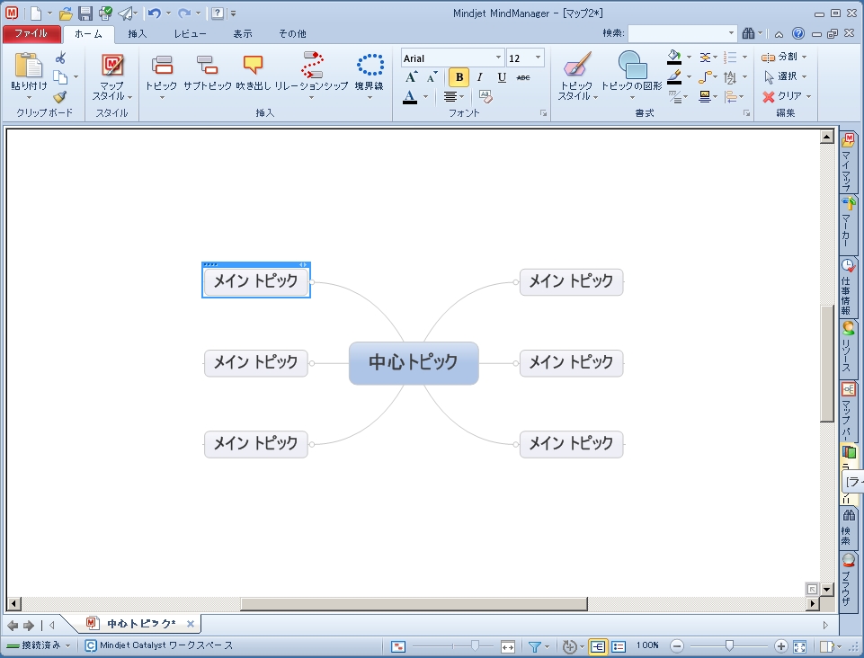864x658 pixels.
Task: Click the クリア clear button
Action: point(787,96)
